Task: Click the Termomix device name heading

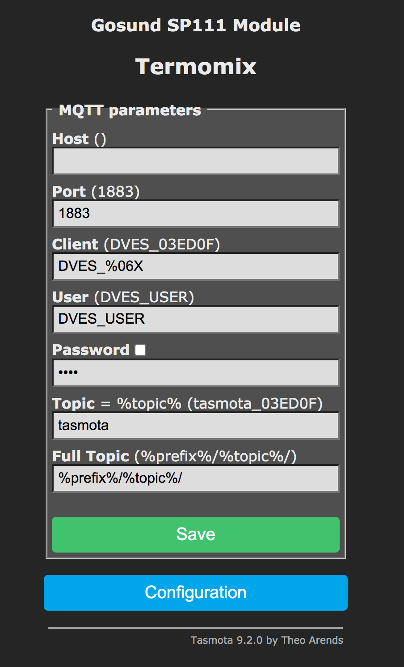Action: [x=196, y=67]
